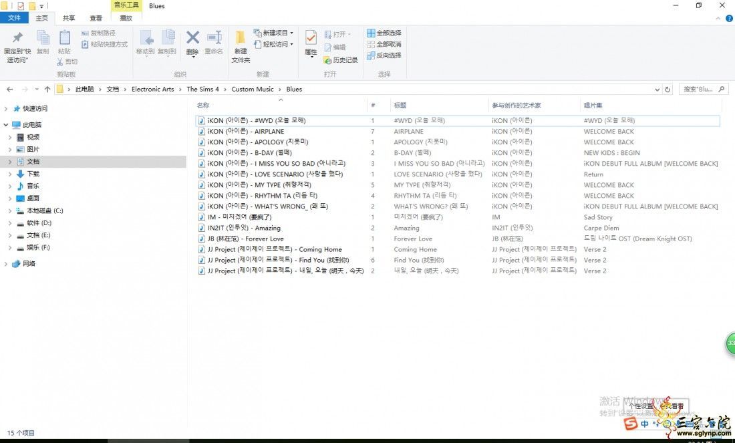Open the File (文件) tab

(14, 18)
